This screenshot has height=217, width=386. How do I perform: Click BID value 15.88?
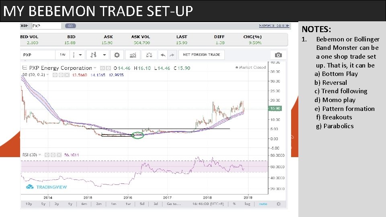click(70, 43)
